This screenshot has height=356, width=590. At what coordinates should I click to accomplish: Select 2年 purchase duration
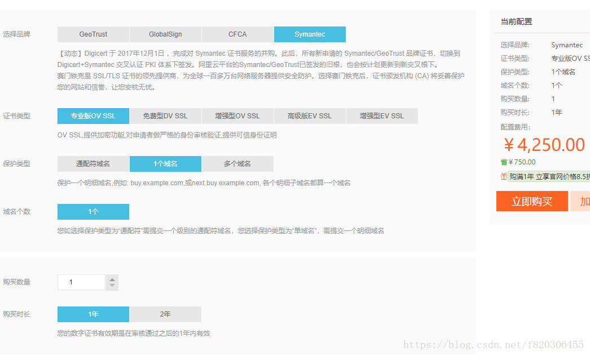tap(166, 314)
